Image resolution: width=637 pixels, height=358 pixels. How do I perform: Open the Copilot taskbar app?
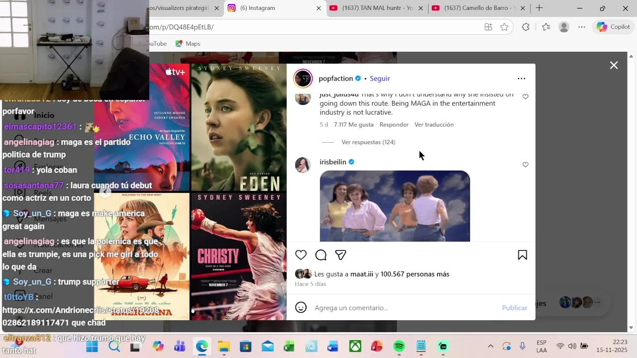coord(158,346)
